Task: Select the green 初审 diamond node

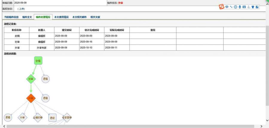Action: [31, 79]
